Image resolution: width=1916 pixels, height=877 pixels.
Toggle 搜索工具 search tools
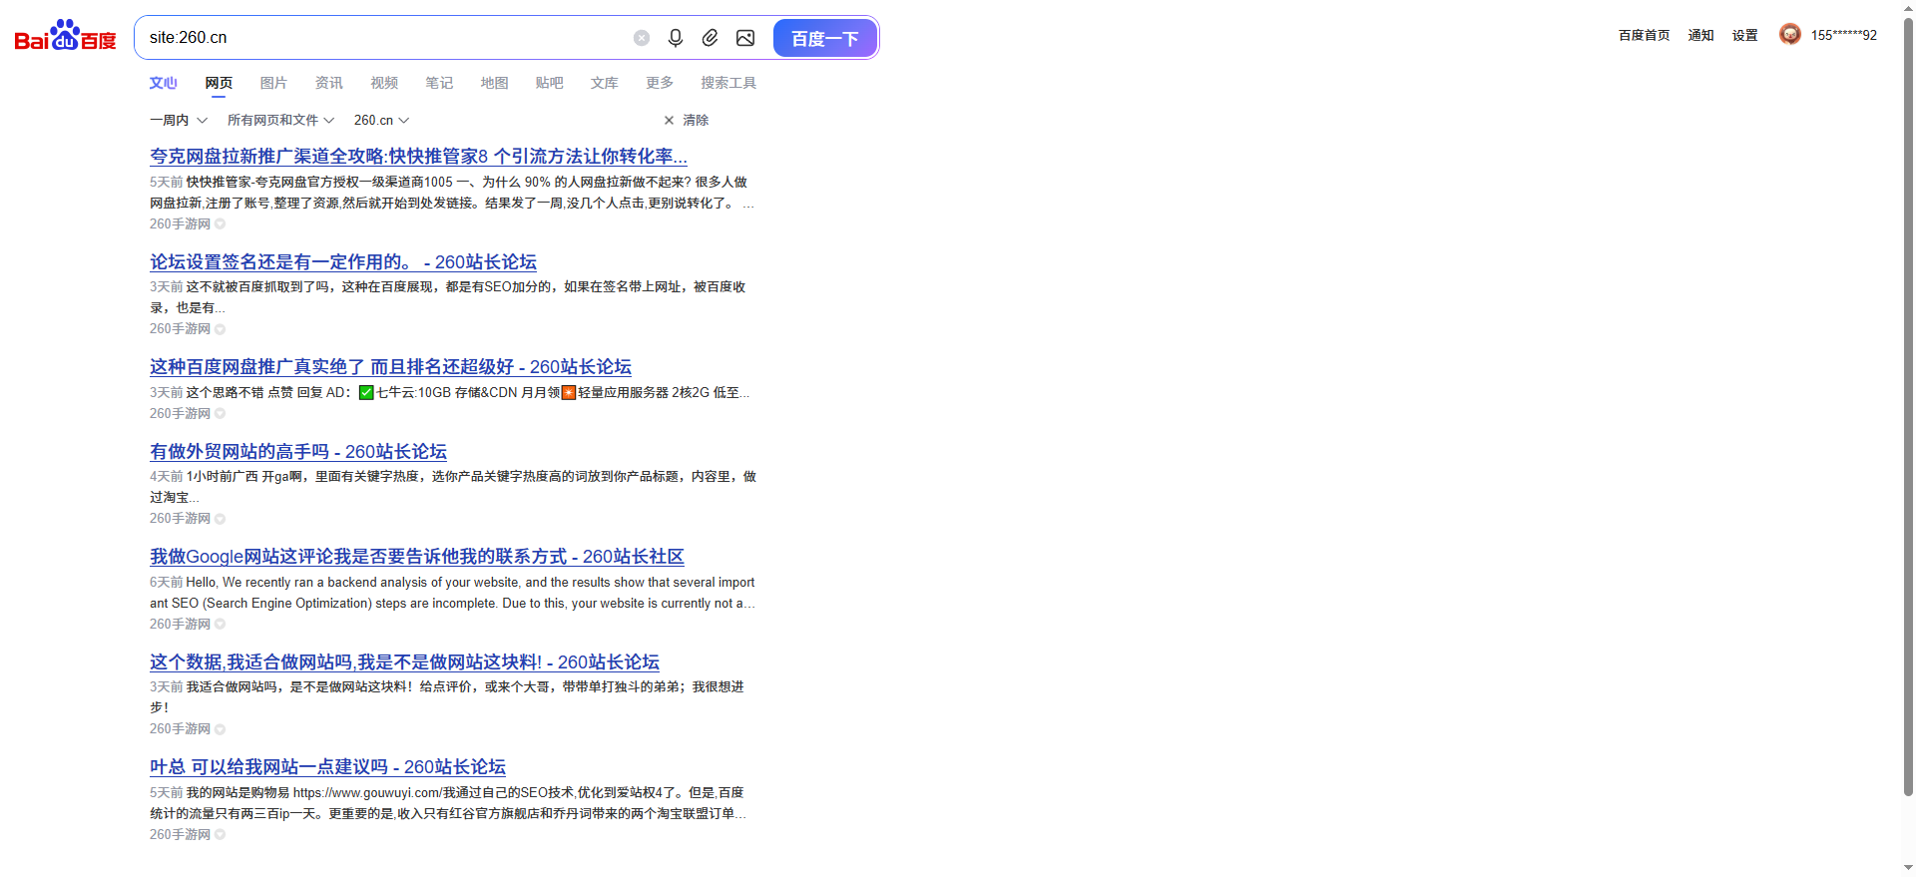pyautogui.click(x=728, y=83)
